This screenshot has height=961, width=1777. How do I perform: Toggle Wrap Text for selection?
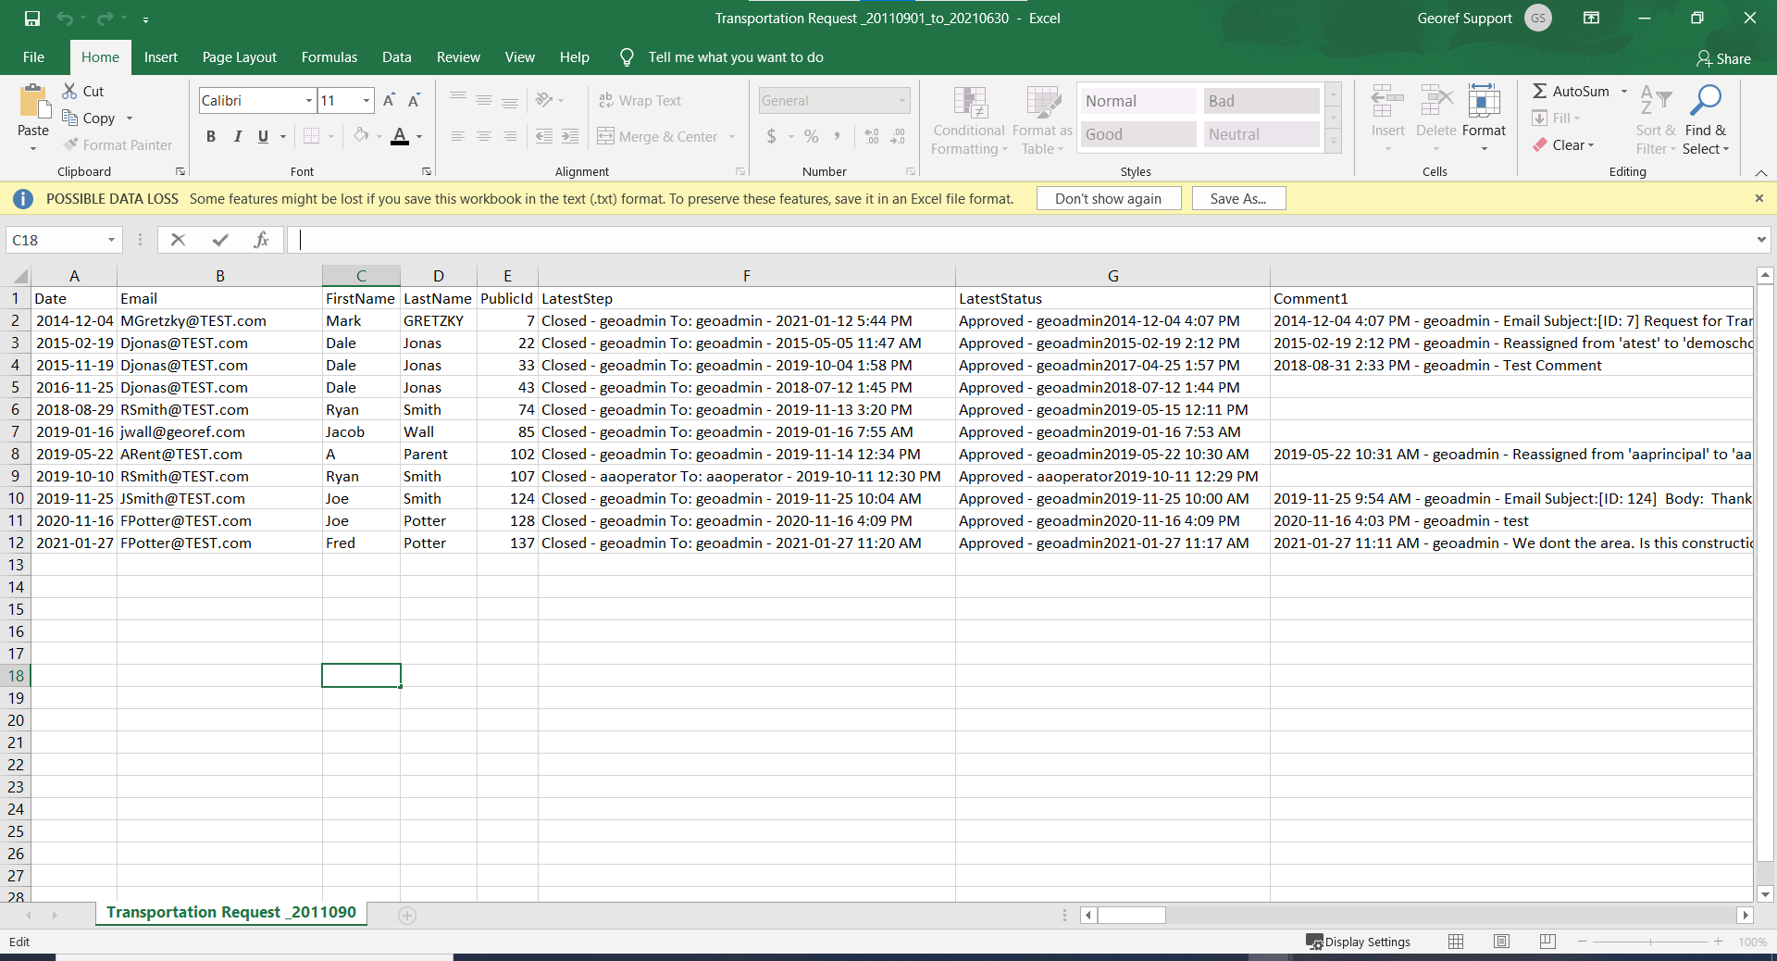640,100
